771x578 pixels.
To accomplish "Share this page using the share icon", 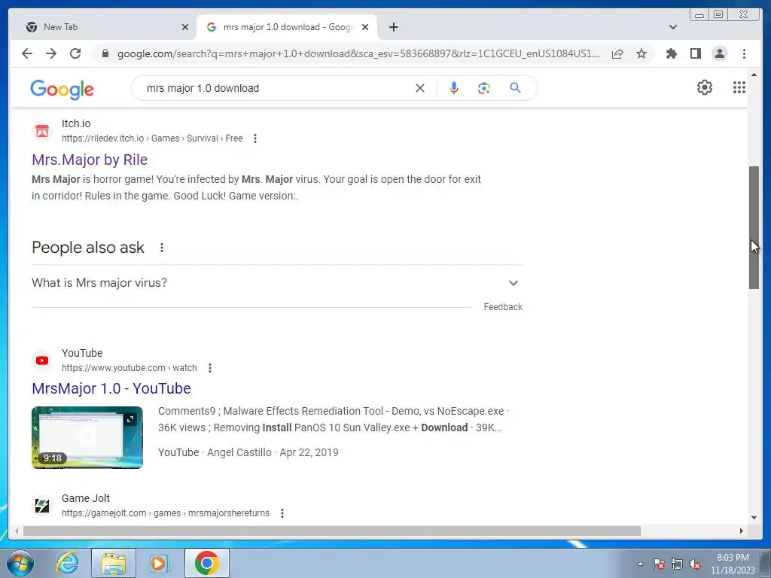I will pyautogui.click(x=617, y=53).
